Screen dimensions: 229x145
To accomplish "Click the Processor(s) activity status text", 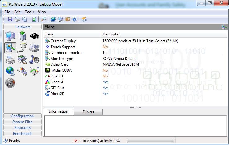I will tap(99, 141).
